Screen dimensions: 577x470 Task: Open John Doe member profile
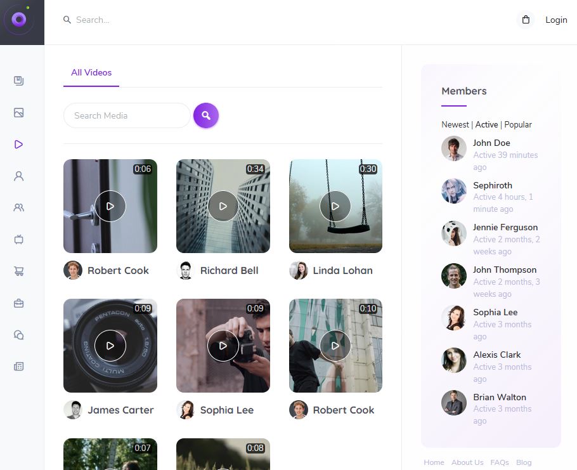point(491,143)
